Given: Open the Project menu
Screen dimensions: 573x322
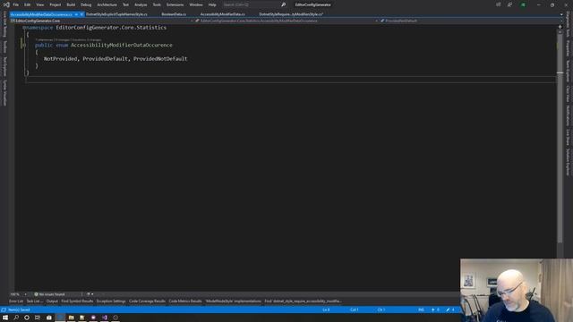Looking at the screenshot, I should 56,4.
